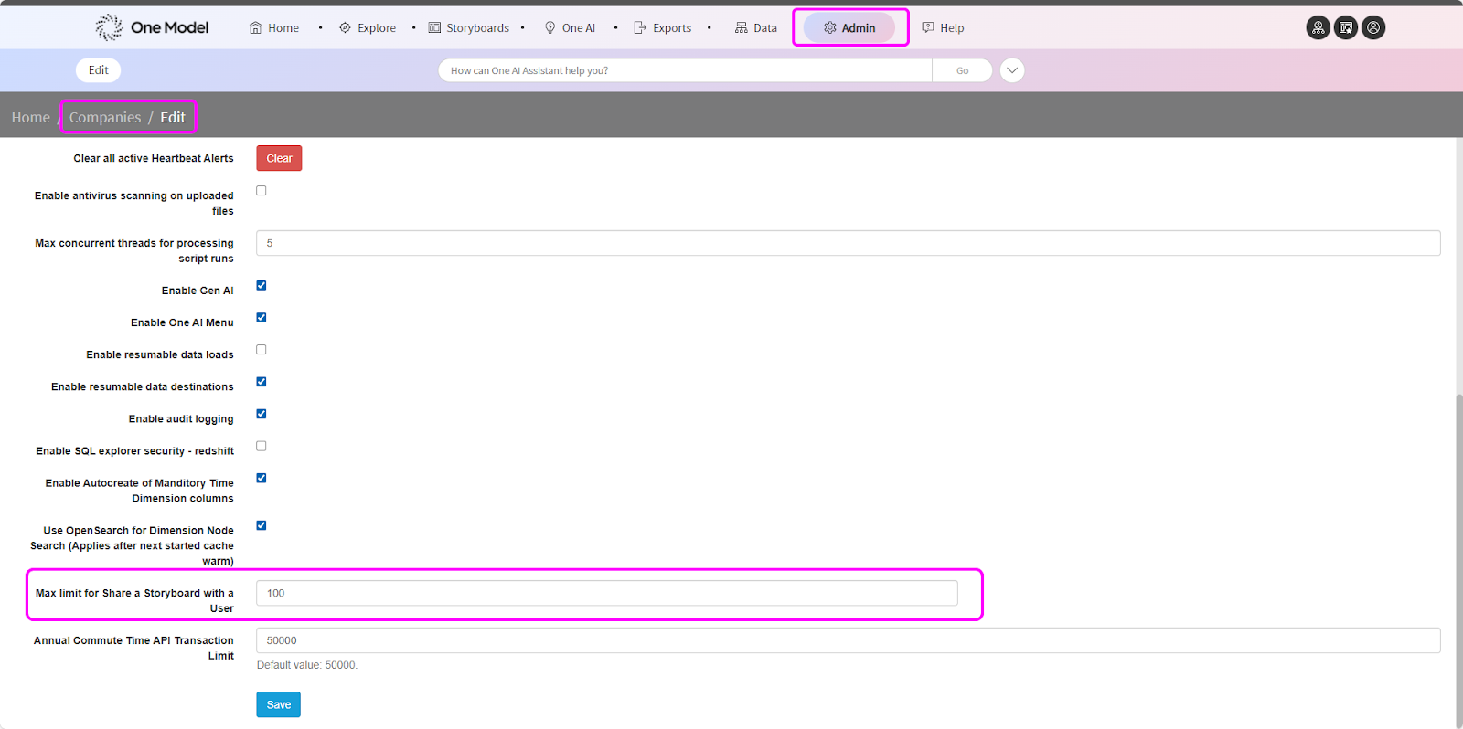Click the Companies breadcrumb link
This screenshot has height=729, width=1463.
tap(105, 117)
